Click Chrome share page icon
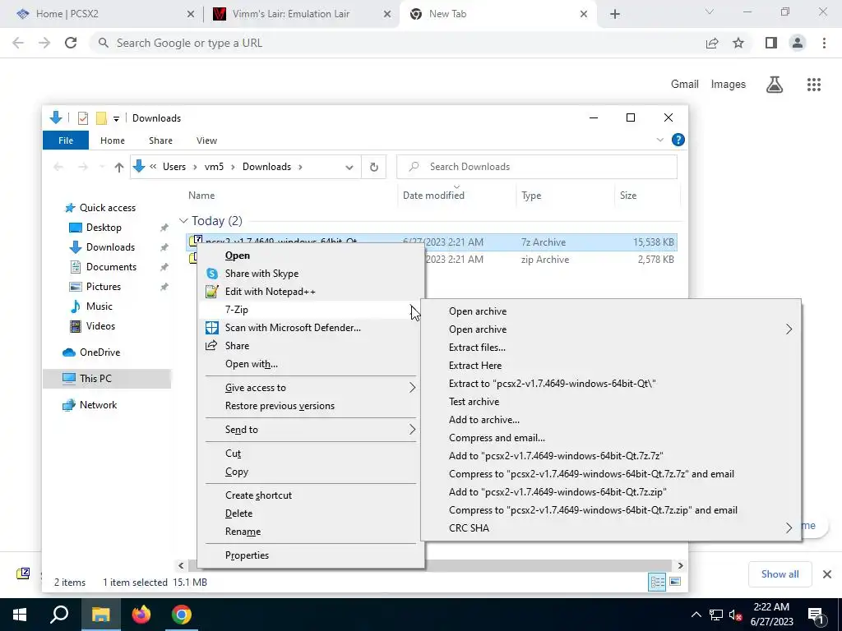The image size is (842, 631). tap(712, 43)
